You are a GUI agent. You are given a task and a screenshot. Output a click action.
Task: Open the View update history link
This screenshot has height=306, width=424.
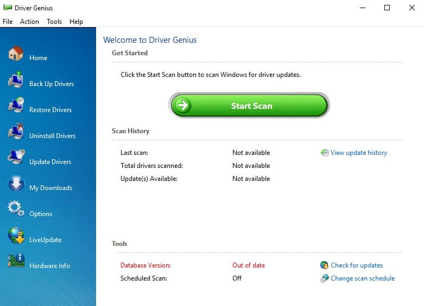coord(359,153)
